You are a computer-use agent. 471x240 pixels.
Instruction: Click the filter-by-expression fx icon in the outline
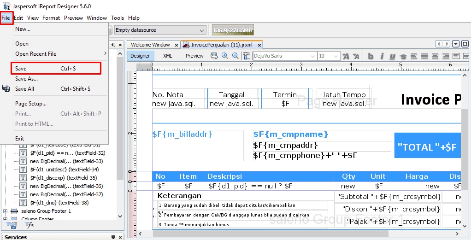tap(29, 225)
